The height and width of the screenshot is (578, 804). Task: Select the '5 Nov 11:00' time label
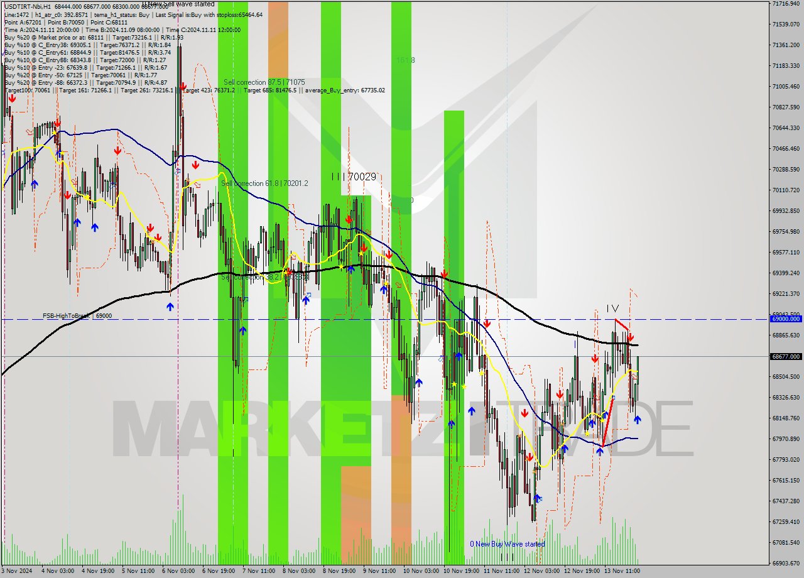click(138, 571)
